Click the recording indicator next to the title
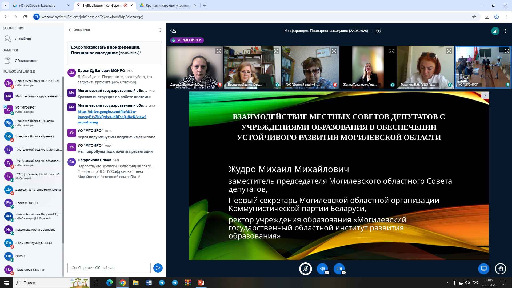This screenshot has width=512, height=288. pos(378,31)
